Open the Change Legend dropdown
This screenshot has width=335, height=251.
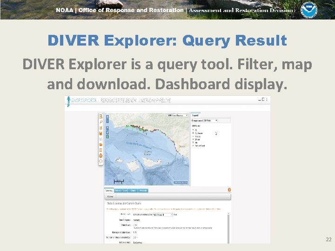tap(210, 120)
